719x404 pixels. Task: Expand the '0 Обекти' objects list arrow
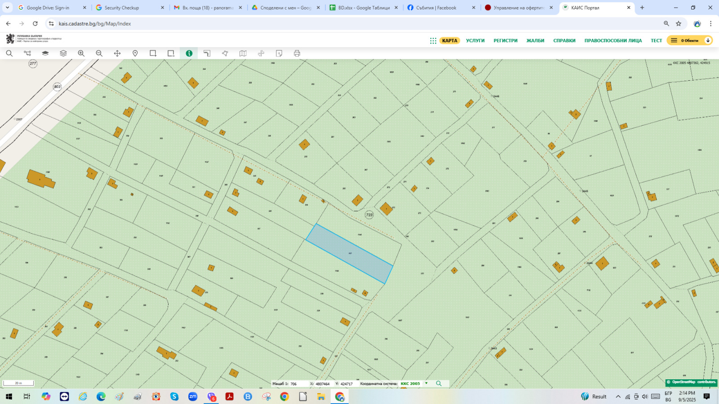tap(708, 40)
